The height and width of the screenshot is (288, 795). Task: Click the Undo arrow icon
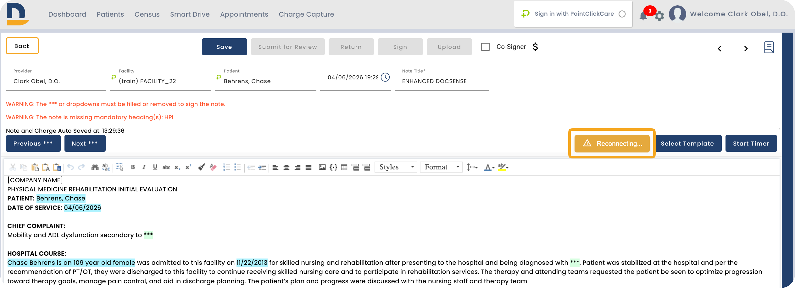[70, 167]
